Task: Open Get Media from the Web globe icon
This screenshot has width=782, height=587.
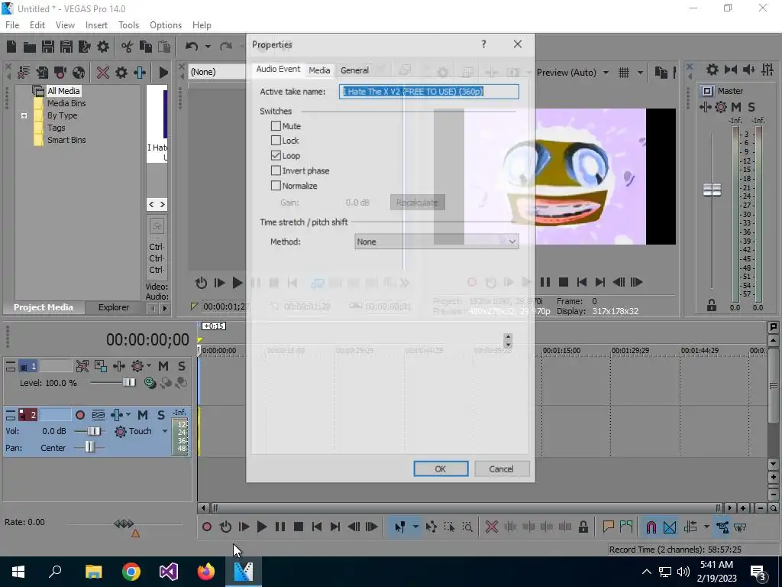Action: 79,73
